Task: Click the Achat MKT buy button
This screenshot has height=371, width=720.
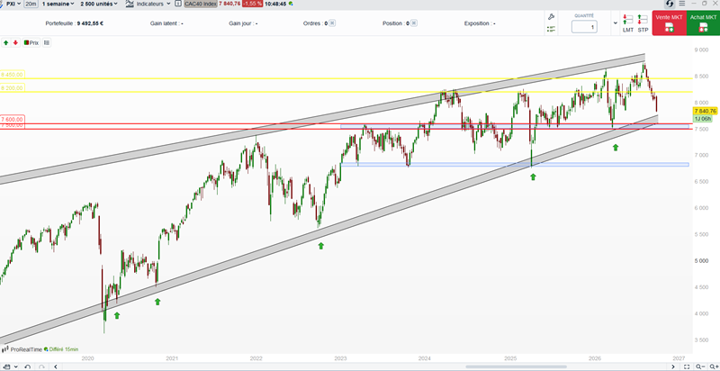Action: pyautogui.click(x=703, y=23)
